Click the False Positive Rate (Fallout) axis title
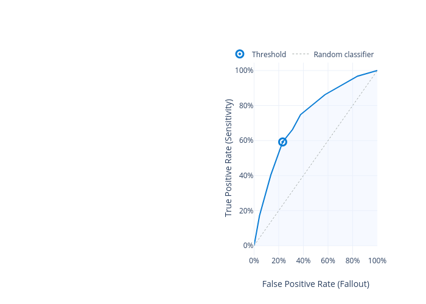This screenshot has height=304, width=426. point(315,284)
